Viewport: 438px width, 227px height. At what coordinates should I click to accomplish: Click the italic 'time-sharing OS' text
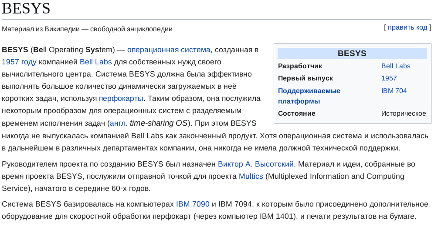(159, 123)
